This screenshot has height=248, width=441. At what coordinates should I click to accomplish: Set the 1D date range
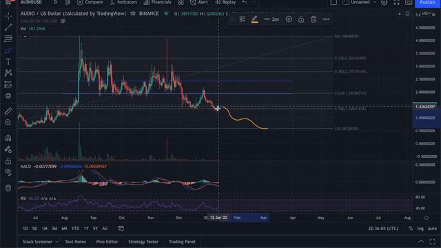(x=25, y=229)
